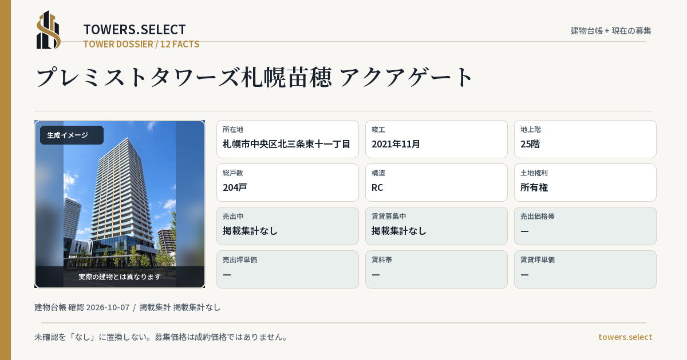Select the 地上階 25階 card

(x=585, y=139)
